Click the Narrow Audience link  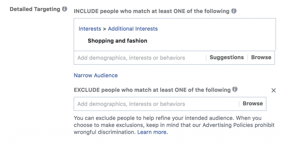pos(96,75)
